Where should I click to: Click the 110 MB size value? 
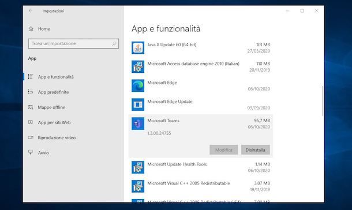point(263,64)
